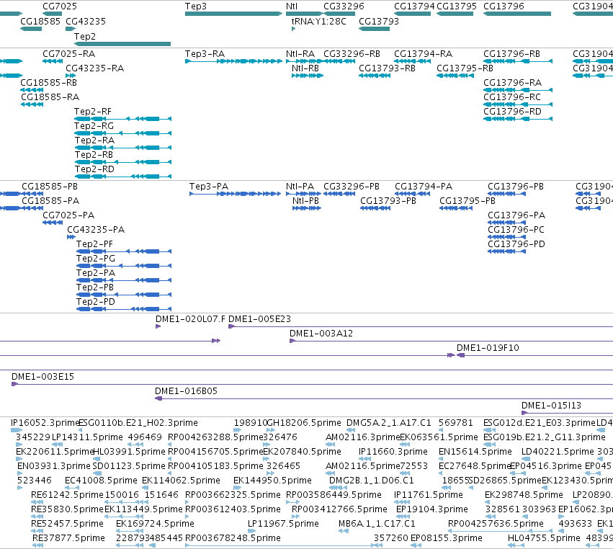Select transcript Tep2-RB
This screenshot has width=613, height=549.
click(x=94, y=154)
